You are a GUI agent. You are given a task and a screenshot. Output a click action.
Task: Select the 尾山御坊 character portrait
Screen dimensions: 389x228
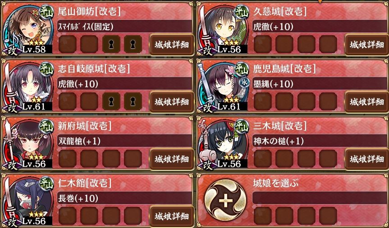[27, 30]
